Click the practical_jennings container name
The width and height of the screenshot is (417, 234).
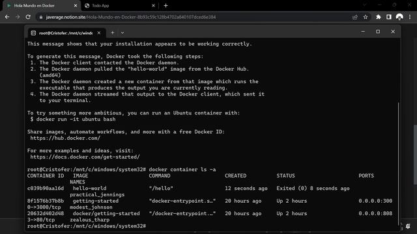[97, 195]
